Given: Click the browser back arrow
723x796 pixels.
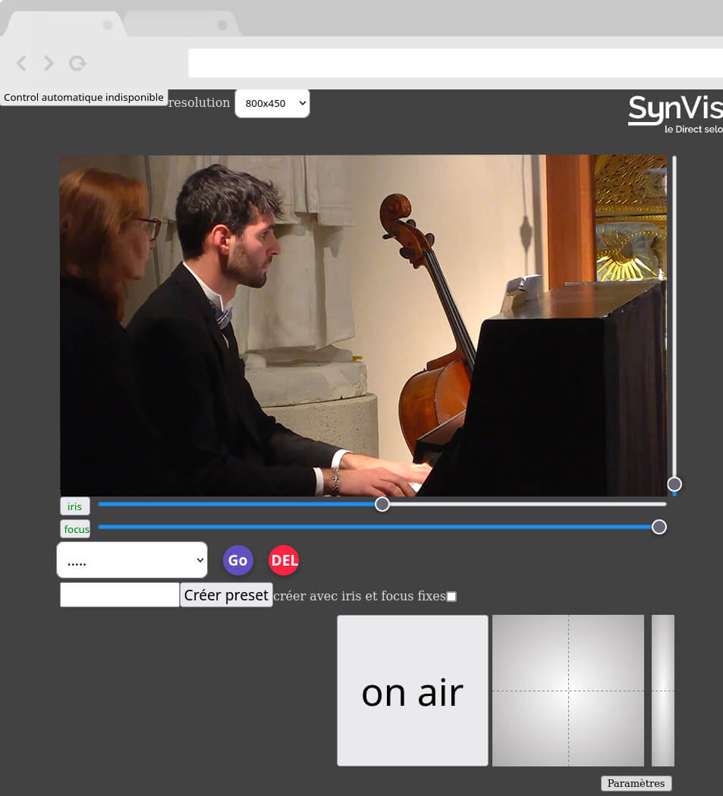Looking at the screenshot, I should [x=21, y=64].
